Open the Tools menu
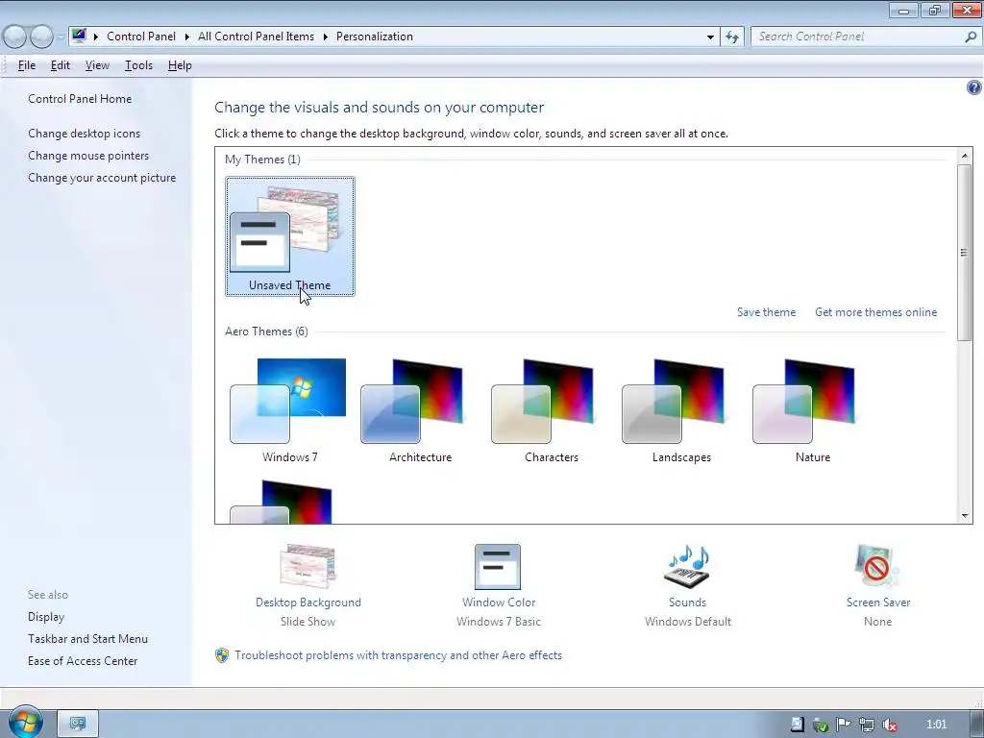The width and height of the screenshot is (984, 738). pos(138,65)
